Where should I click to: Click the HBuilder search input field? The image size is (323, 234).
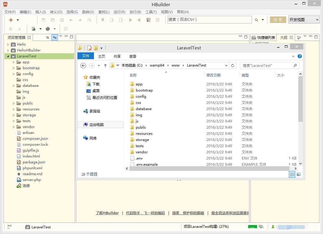pyautogui.click(x=210, y=19)
